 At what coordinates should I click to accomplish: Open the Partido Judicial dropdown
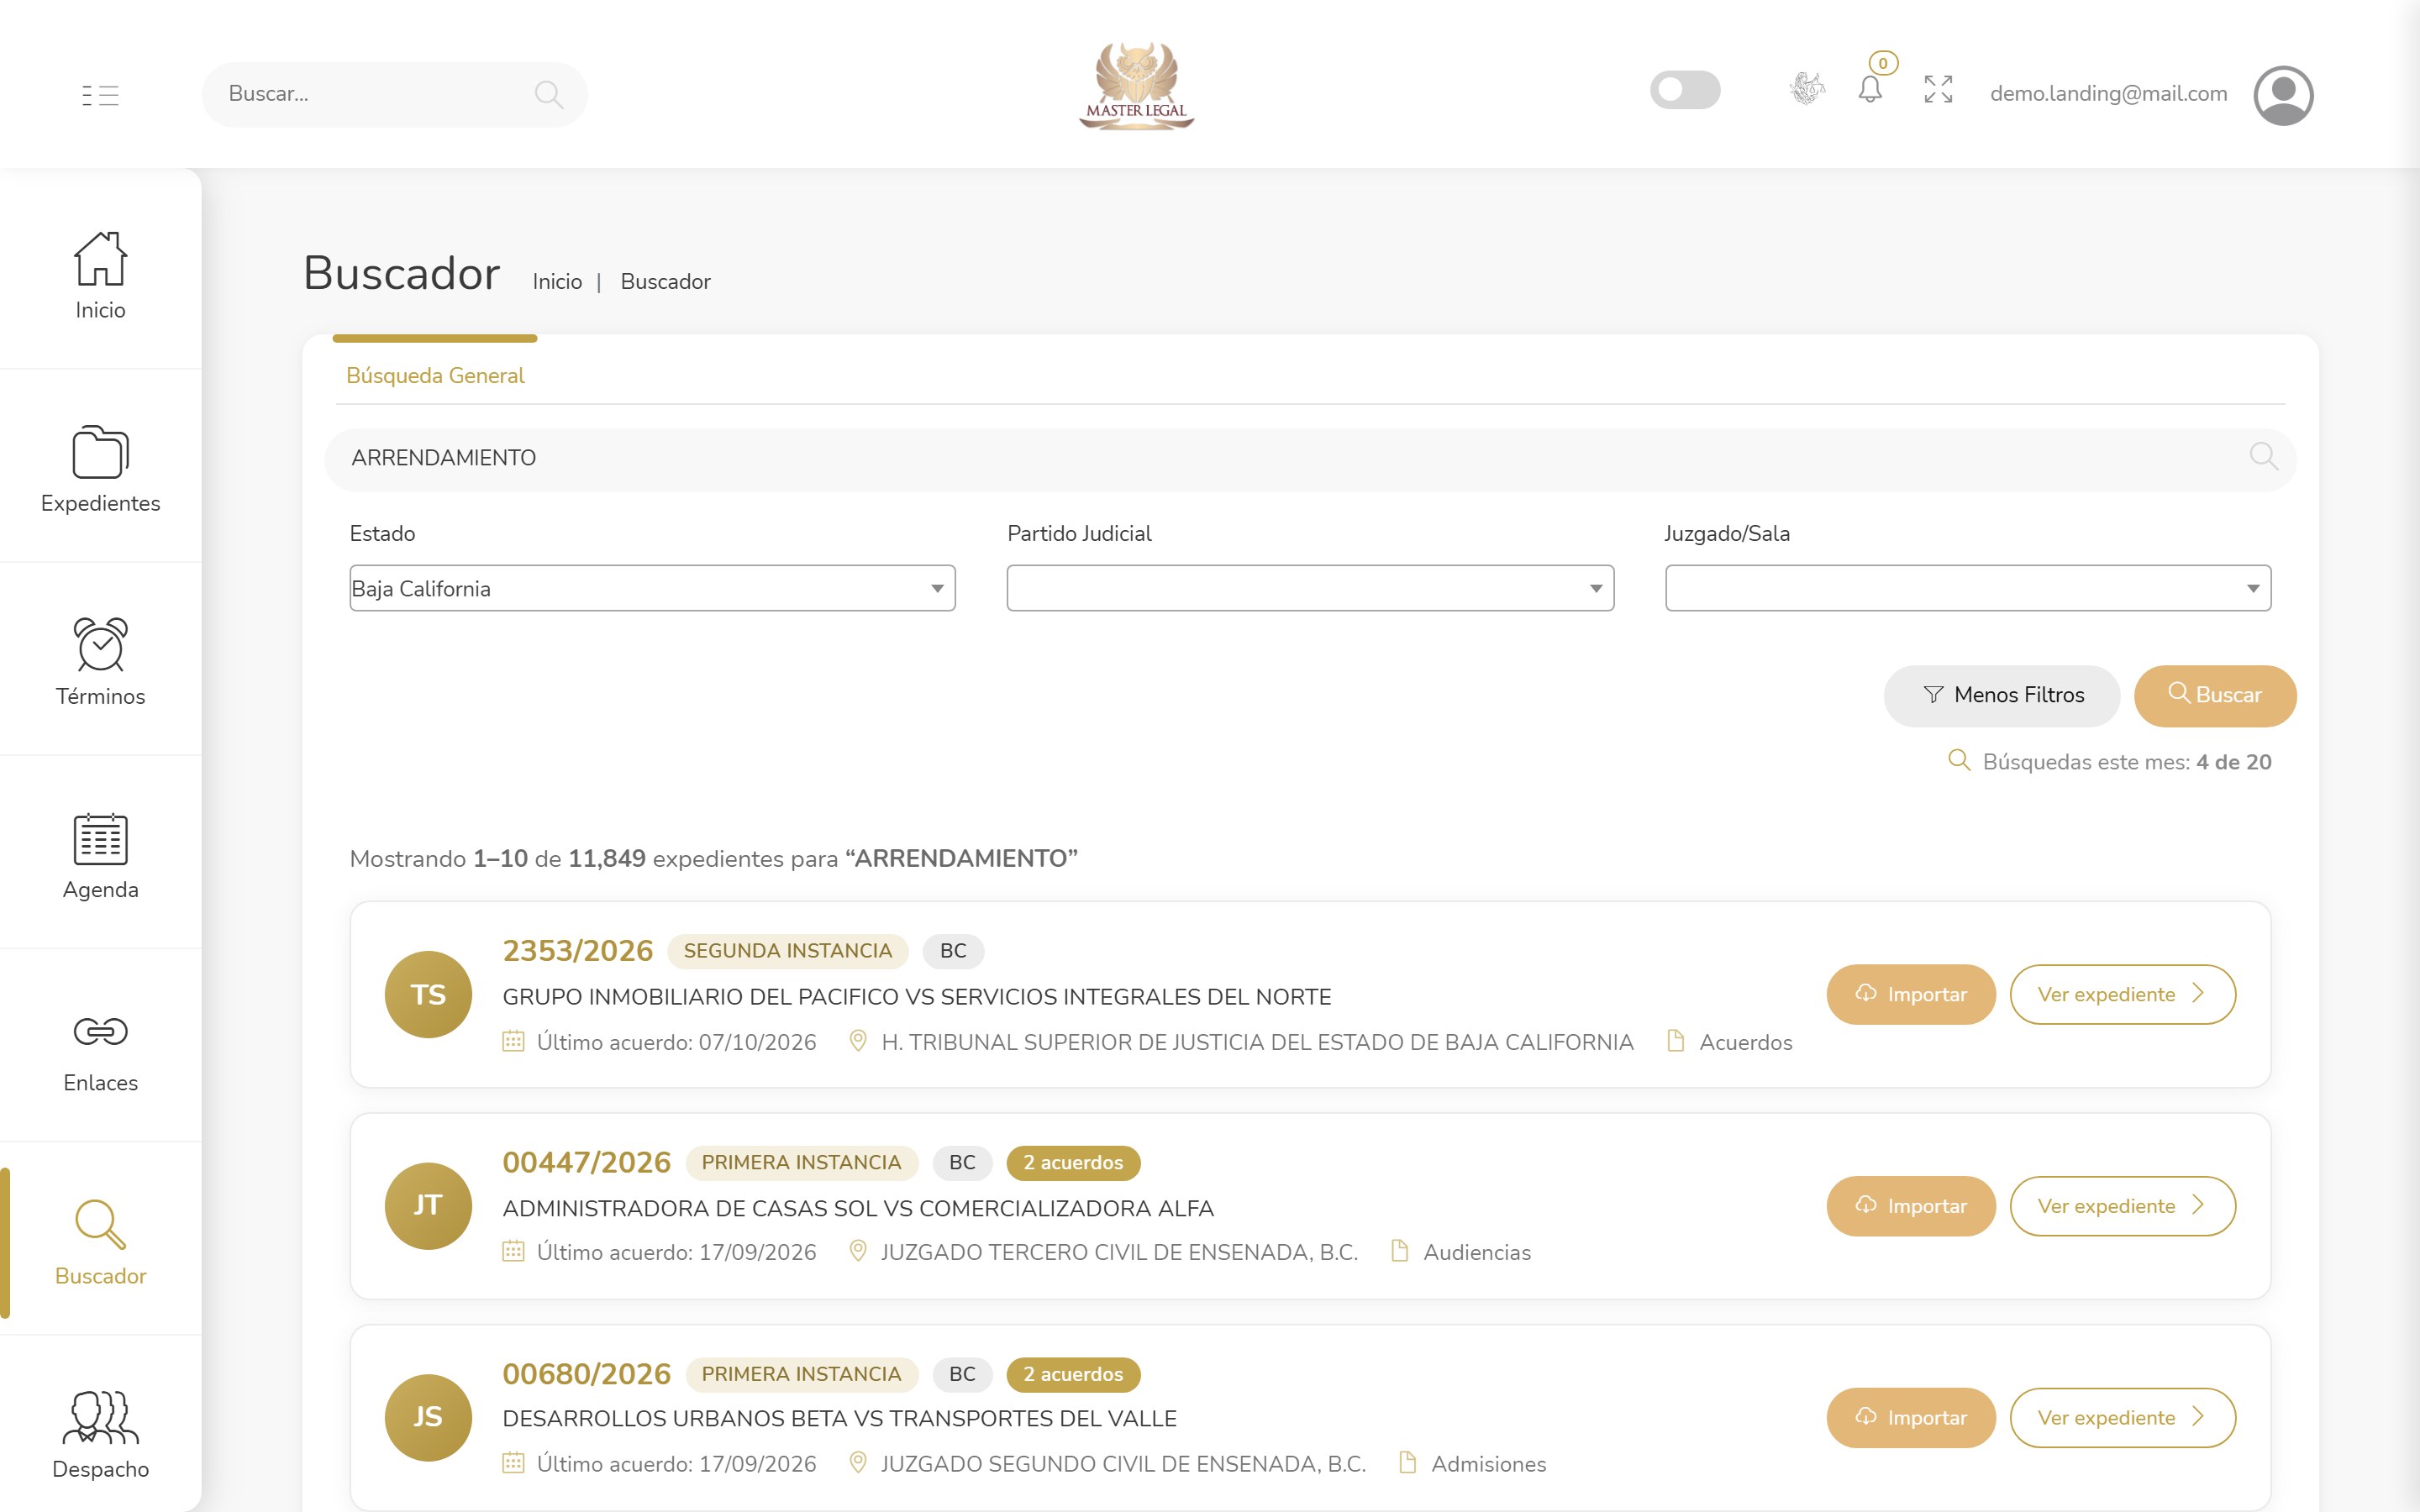[1310, 588]
